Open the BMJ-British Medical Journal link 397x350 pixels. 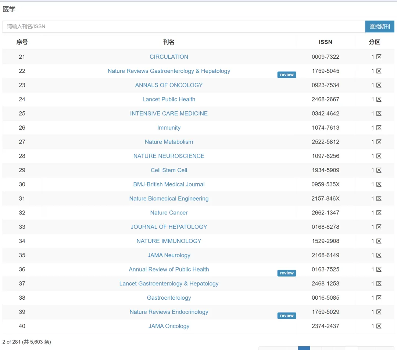coord(169,184)
